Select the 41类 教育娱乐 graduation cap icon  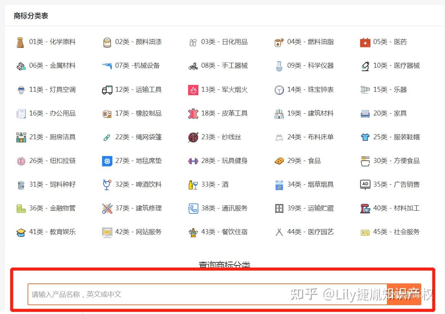tap(21, 232)
